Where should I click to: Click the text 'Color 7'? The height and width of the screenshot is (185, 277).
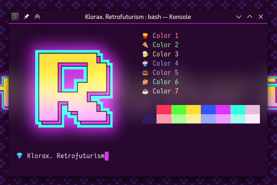(166, 91)
